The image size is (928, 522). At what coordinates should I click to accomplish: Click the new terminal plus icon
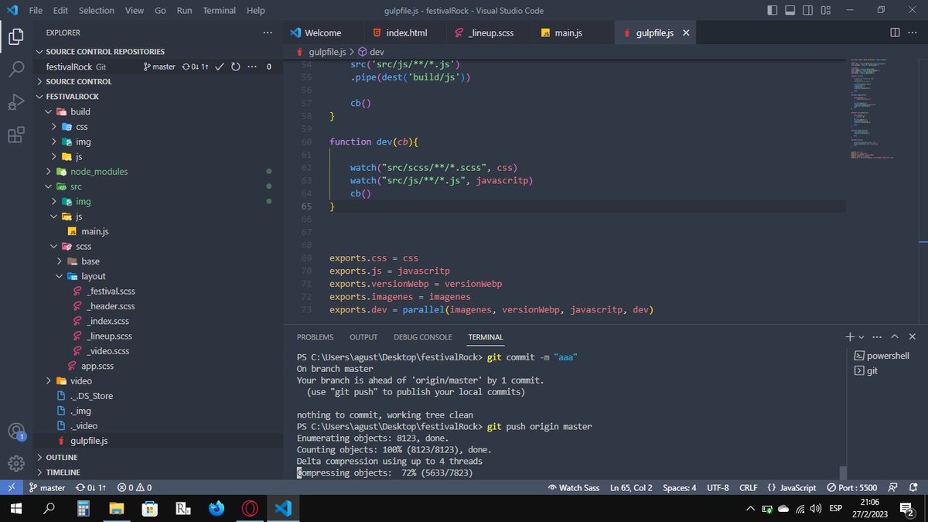[x=850, y=337]
